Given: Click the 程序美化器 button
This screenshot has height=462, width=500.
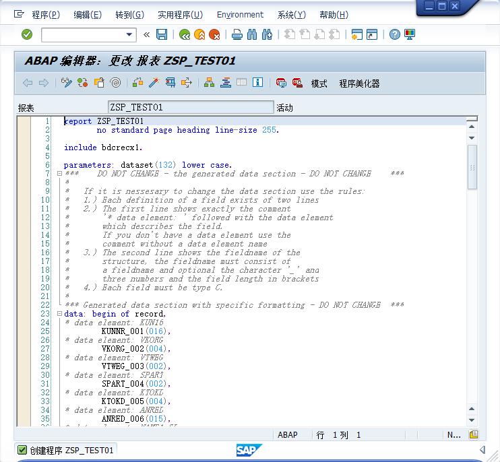Looking at the screenshot, I should point(359,84).
